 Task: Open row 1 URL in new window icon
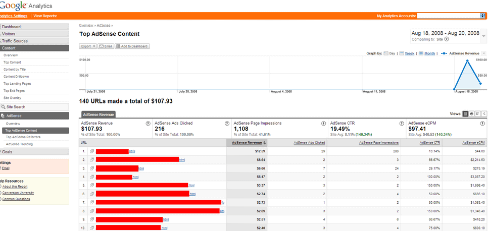[92, 151]
